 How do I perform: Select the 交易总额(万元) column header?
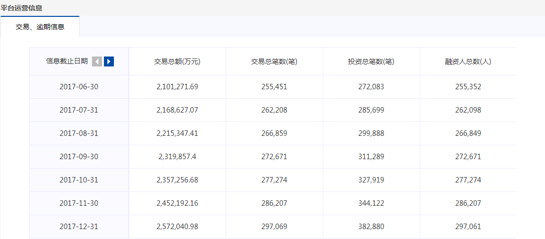pyautogui.click(x=177, y=62)
